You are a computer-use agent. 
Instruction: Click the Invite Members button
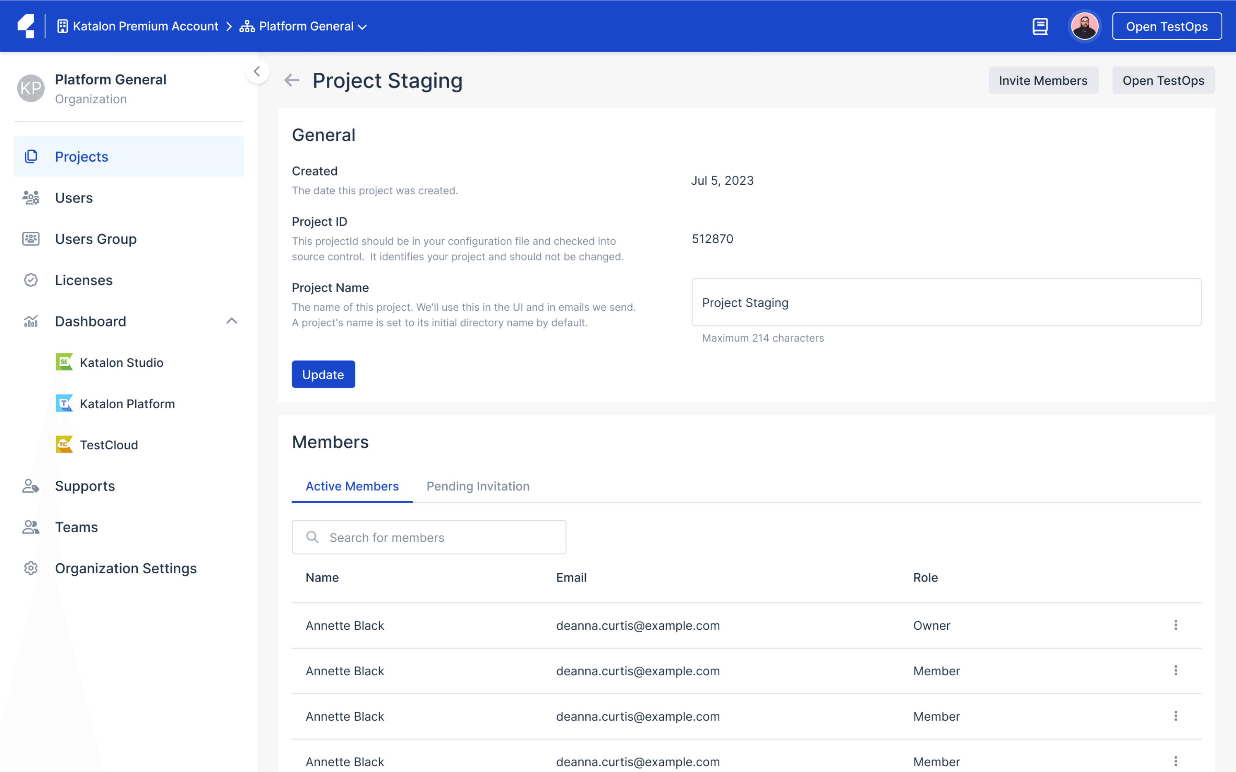click(1043, 80)
